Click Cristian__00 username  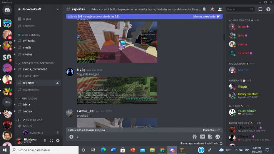coord(85,111)
